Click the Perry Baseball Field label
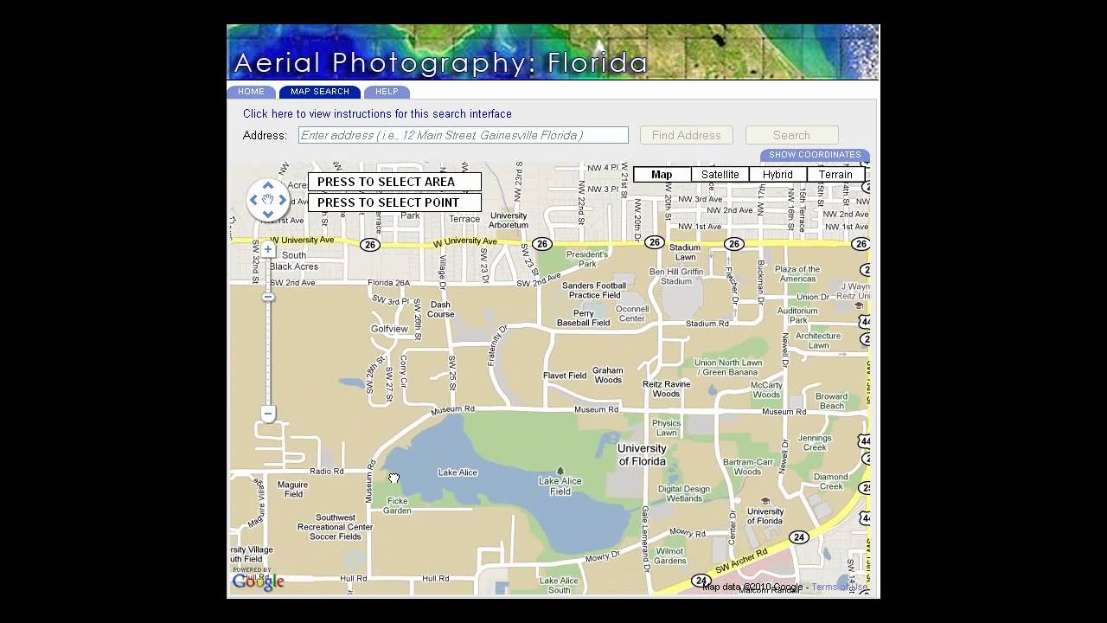 tap(584, 318)
